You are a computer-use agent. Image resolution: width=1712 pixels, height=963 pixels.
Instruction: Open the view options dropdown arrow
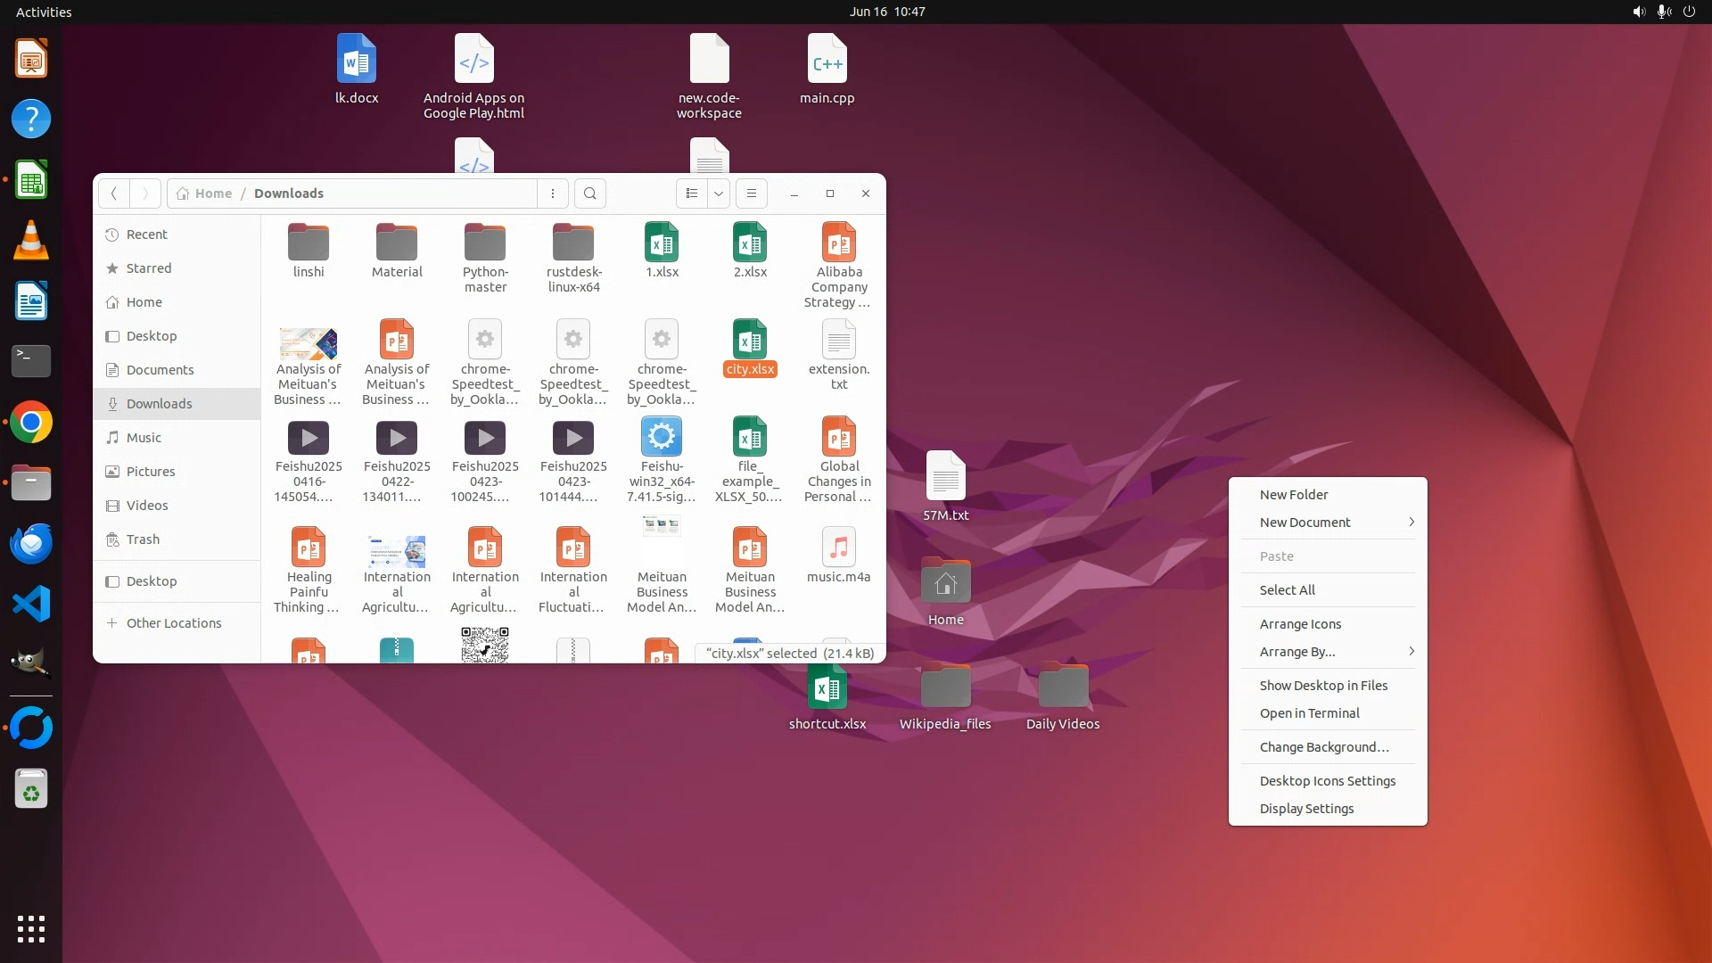coord(719,193)
